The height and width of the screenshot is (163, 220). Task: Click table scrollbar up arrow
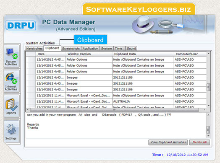[x=209, y=54]
